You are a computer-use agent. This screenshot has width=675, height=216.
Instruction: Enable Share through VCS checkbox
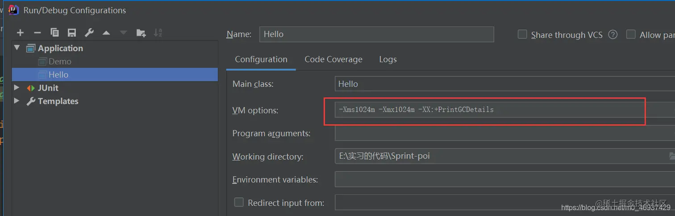coord(522,34)
